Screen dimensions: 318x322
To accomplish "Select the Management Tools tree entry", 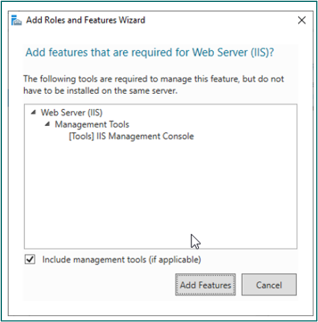I will tap(92, 124).
